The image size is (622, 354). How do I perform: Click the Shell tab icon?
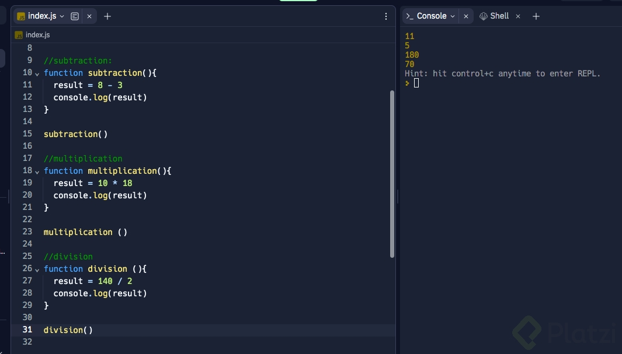(x=484, y=16)
